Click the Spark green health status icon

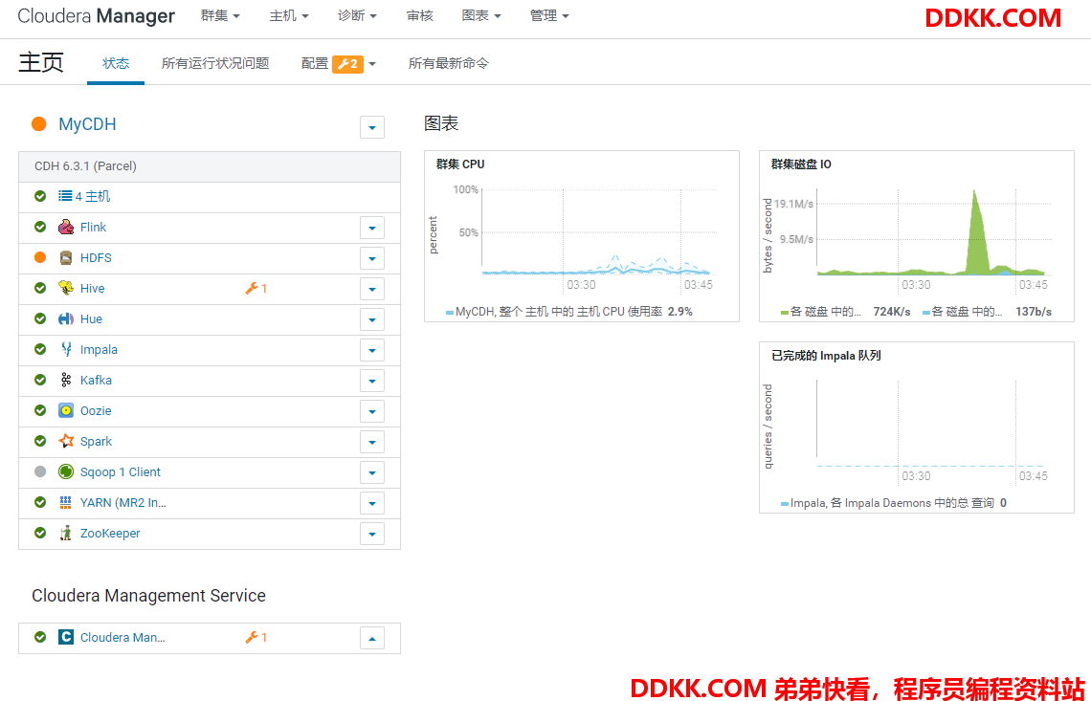[x=40, y=441]
